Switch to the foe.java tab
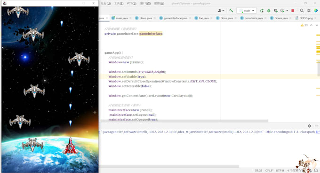 click(204, 18)
